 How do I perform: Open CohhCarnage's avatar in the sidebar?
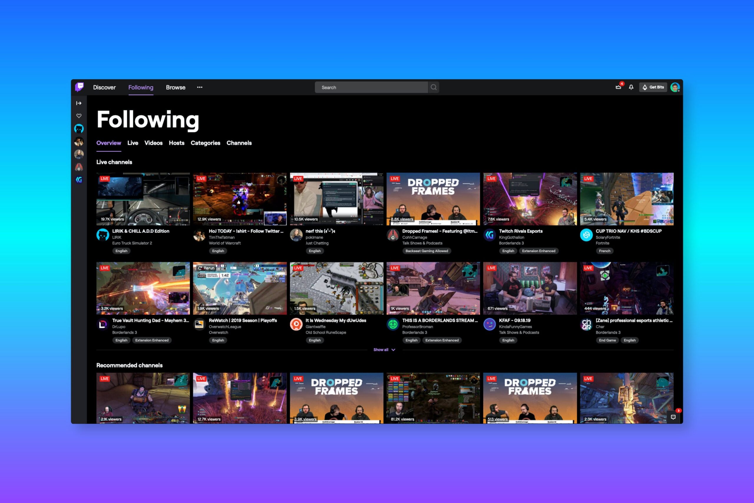(79, 167)
